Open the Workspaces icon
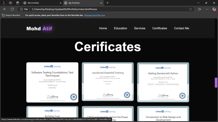The height and width of the screenshot is (122, 218). (11, 3)
